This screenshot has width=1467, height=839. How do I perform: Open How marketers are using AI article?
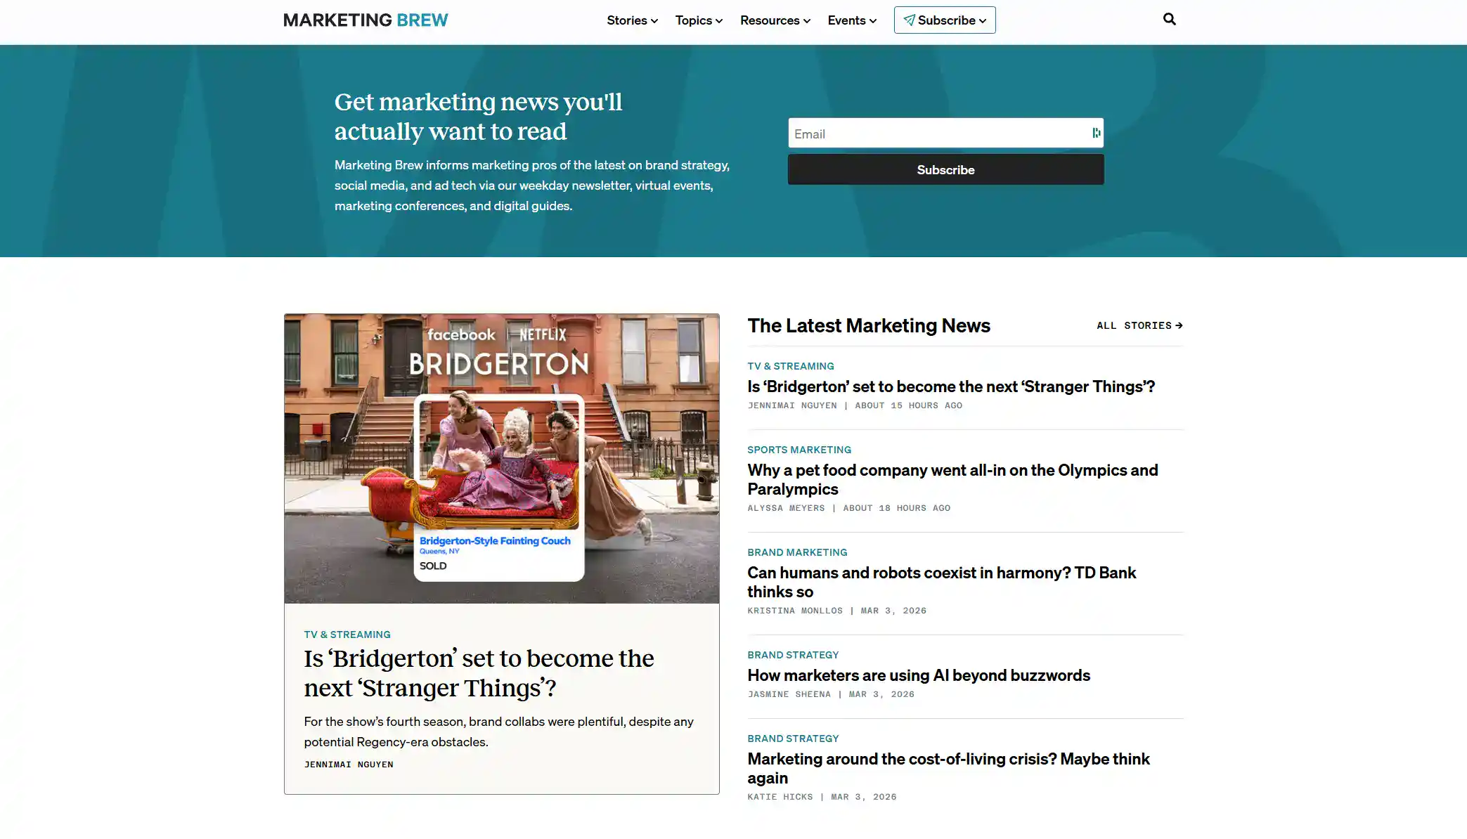pyautogui.click(x=919, y=675)
